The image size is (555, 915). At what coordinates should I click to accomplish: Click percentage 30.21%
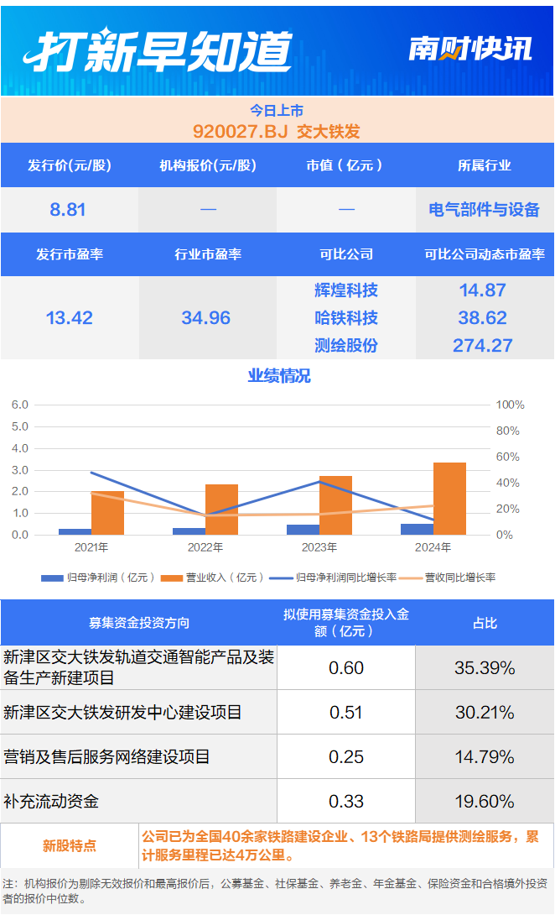point(485,713)
